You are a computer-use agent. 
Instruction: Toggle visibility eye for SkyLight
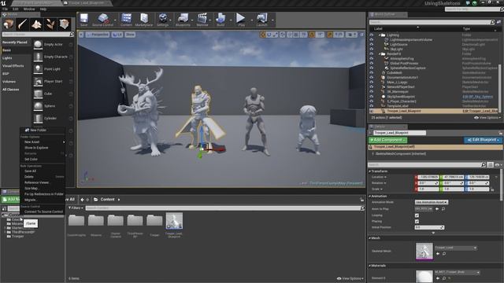(372, 49)
